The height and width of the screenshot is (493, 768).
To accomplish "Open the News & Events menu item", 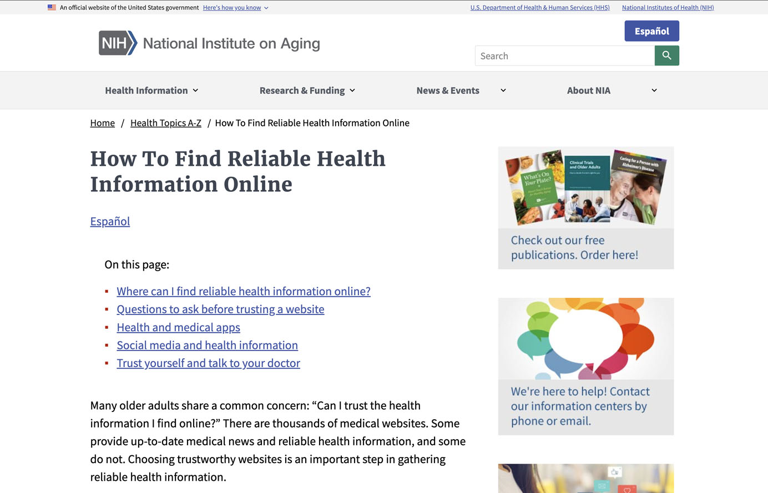I will 447,90.
